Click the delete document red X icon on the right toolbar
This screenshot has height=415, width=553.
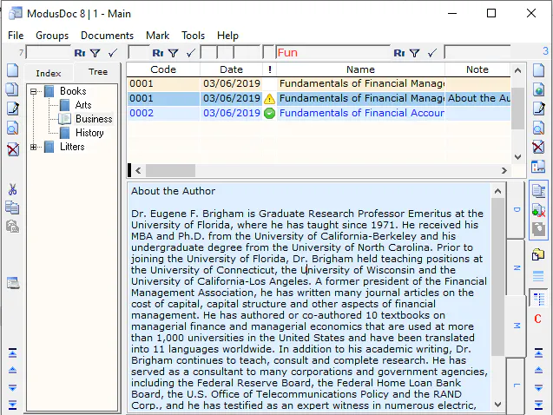pos(538,147)
